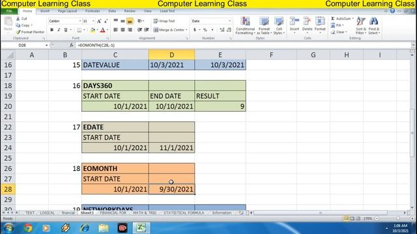This screenshot has height=234, width=417.
Task: Click the Select All corner triangle
Action: pos(10,55)
